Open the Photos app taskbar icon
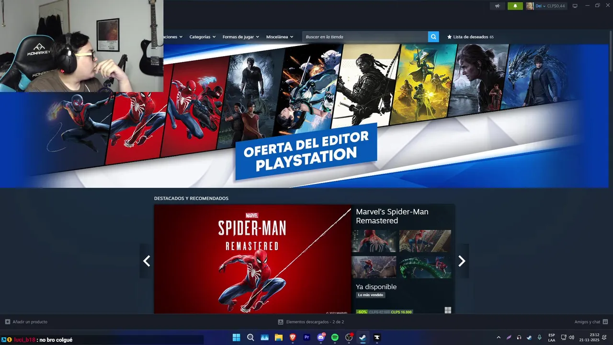613x345 pixels. click(x=264, y=337)
